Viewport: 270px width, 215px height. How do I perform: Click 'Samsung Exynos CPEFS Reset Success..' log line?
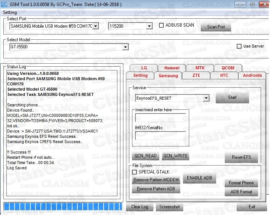click(45, 142)
